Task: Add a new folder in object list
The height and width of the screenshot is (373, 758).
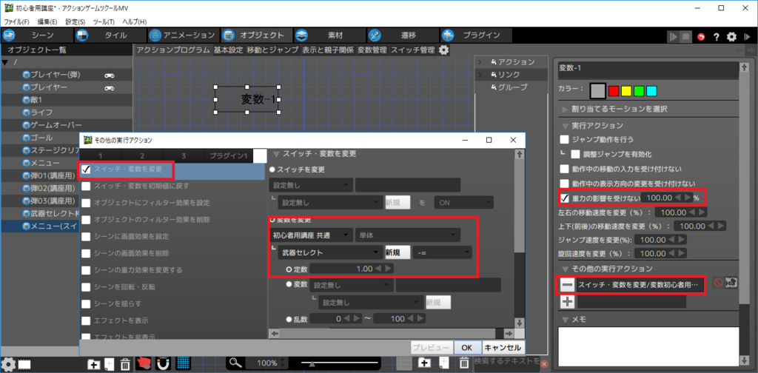Action: [94, 364]
